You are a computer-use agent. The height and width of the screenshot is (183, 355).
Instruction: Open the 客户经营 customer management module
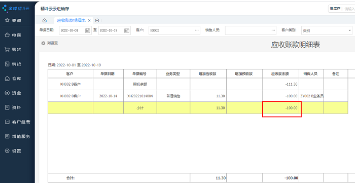pyautogui.click(x=17, y=122)
